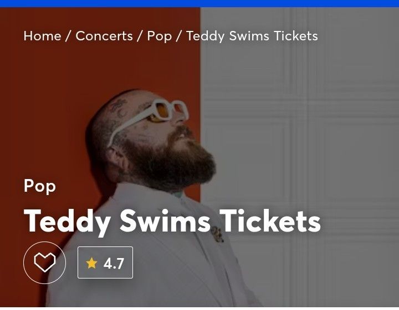Go to the Home breadcrumb link
Viewport: 399px width, 310px height.
42,36
